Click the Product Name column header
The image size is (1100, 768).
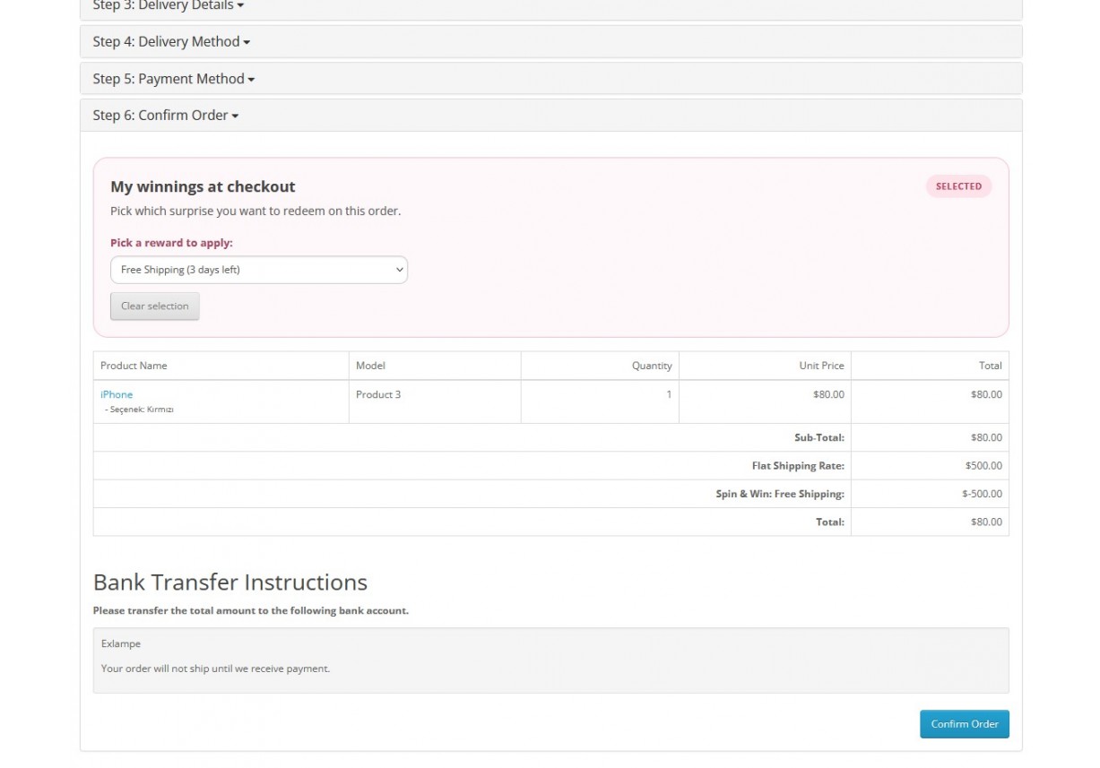pos(134,366)
